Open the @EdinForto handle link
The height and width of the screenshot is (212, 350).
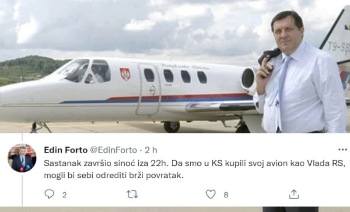point(113,150)
